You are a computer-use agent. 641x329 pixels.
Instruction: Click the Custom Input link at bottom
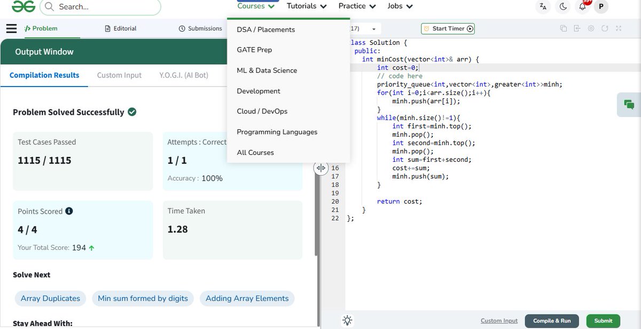pos(499,321)
